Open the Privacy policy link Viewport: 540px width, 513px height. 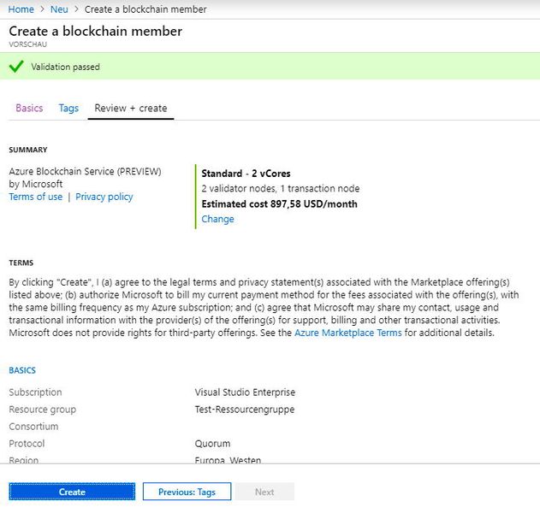104,197
